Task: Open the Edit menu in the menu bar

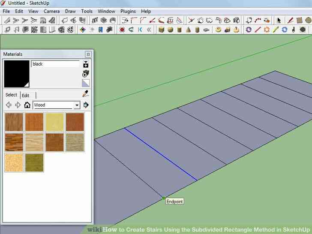Action: click(x=19, y=11)
